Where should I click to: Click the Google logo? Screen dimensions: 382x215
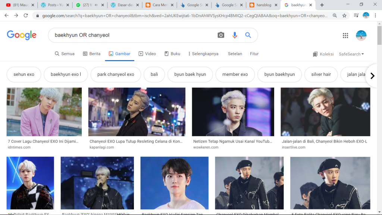pos(22,35)
